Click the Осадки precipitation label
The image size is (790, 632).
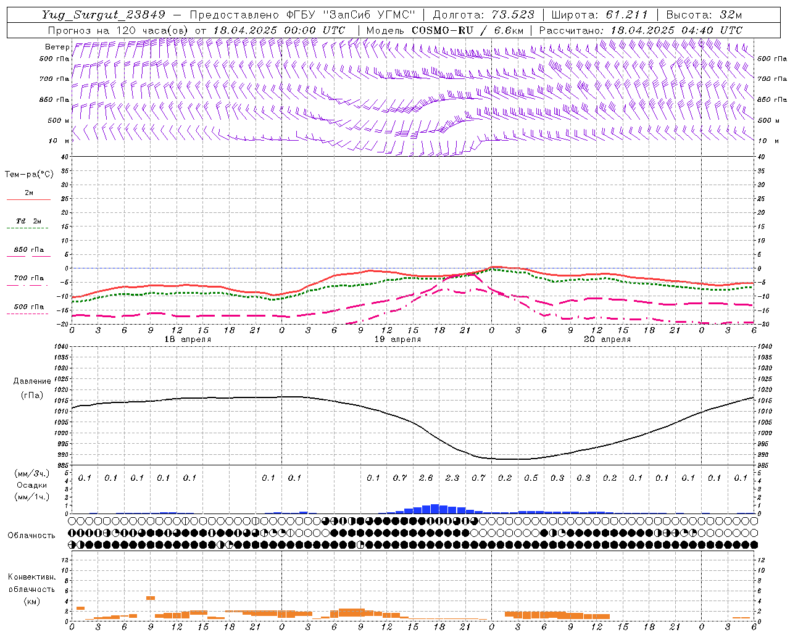click(x=32, y=485)
